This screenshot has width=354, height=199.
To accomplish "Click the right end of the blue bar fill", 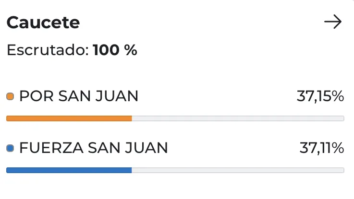I will pos(130,170).
